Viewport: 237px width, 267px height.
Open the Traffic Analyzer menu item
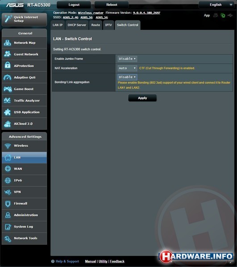pyautogui.click(x=24, y=101)
